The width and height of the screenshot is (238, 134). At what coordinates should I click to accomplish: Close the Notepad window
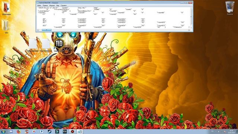pyautogui.click(x=190, y=3)
